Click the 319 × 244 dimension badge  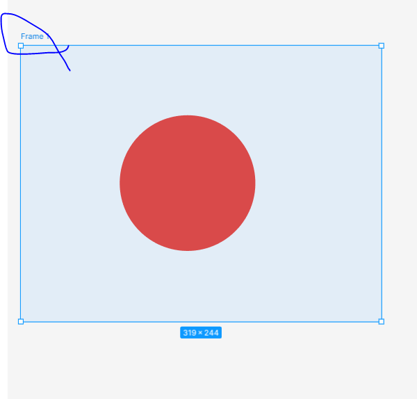201,332
